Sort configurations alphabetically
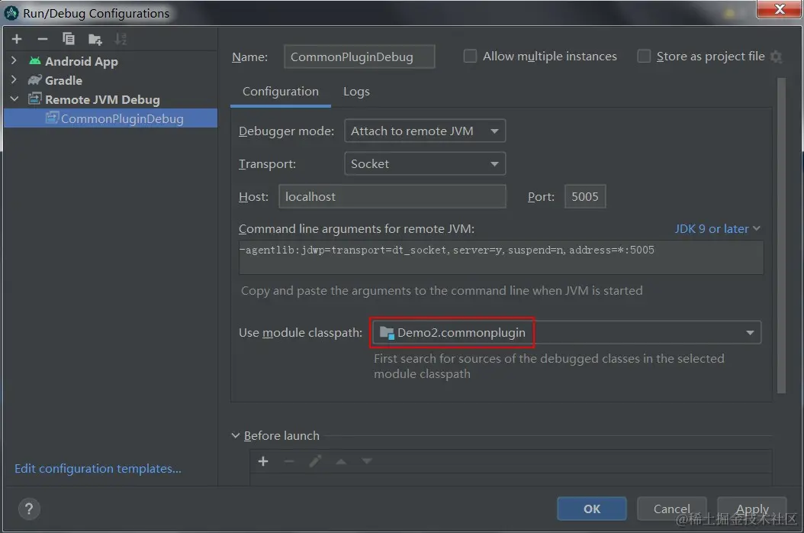Viewport: 804px width, 533px height. tap(121, 39)
